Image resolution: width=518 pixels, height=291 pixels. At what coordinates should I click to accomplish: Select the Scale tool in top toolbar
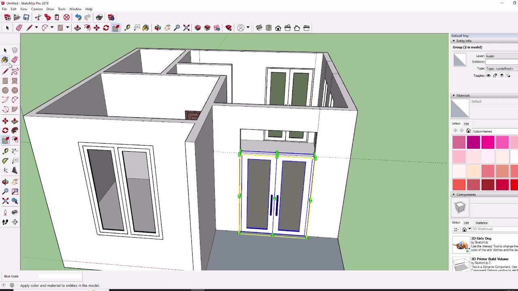pyautogui.click(x=116, y=28)
